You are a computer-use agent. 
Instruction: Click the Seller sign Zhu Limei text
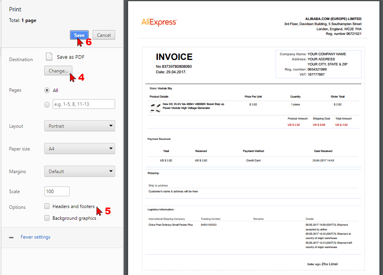click(x=322, y=264)
